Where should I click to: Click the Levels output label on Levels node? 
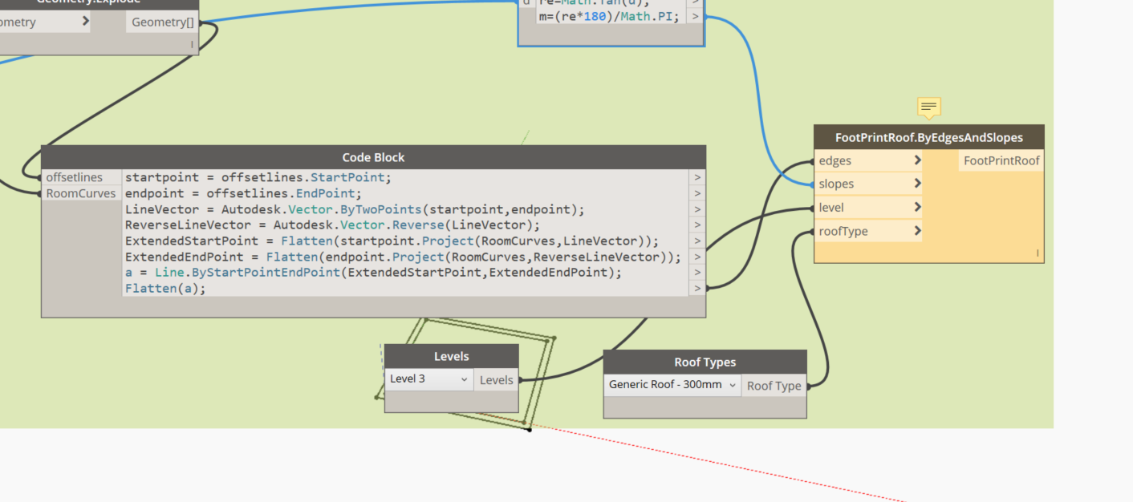click(x=496, y=379)
